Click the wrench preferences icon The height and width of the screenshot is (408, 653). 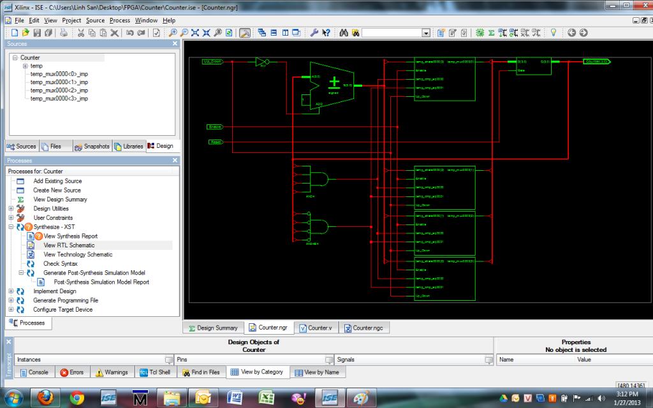[314, 33]
